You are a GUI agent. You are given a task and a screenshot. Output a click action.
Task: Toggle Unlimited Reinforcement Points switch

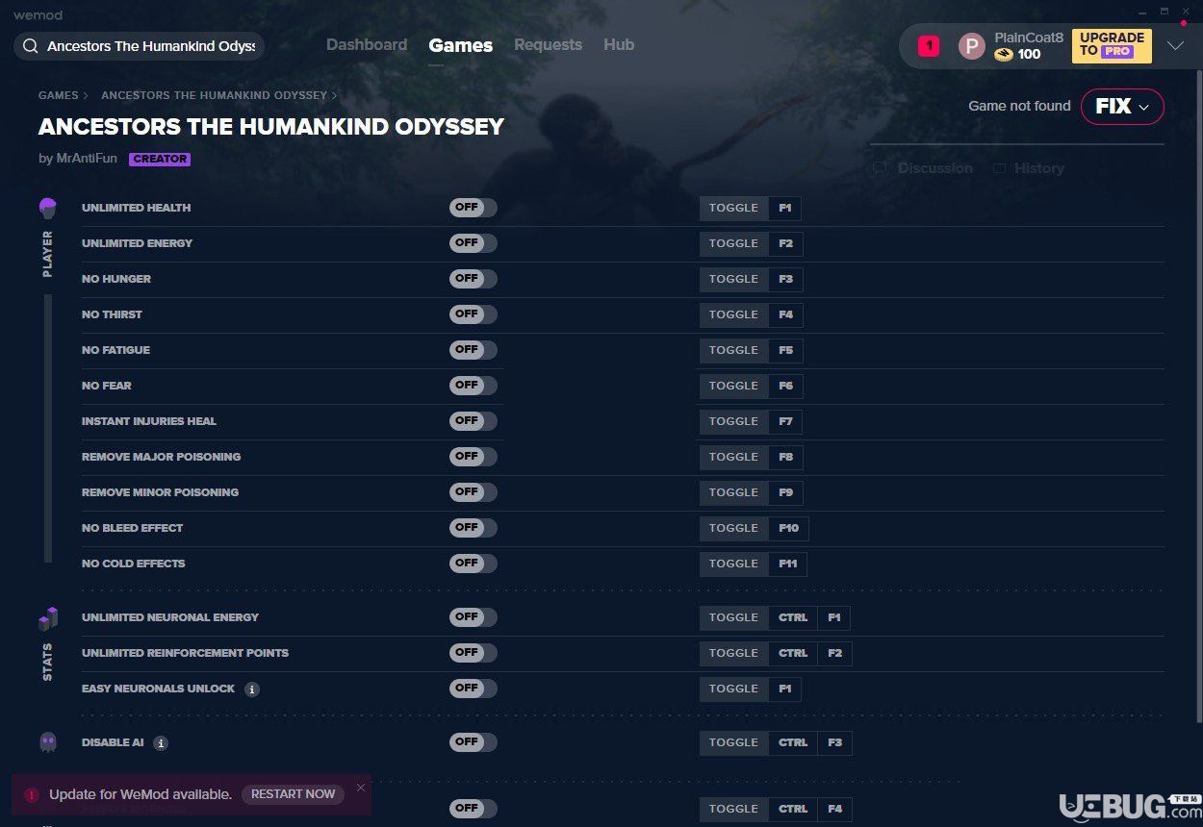[474, 653]
